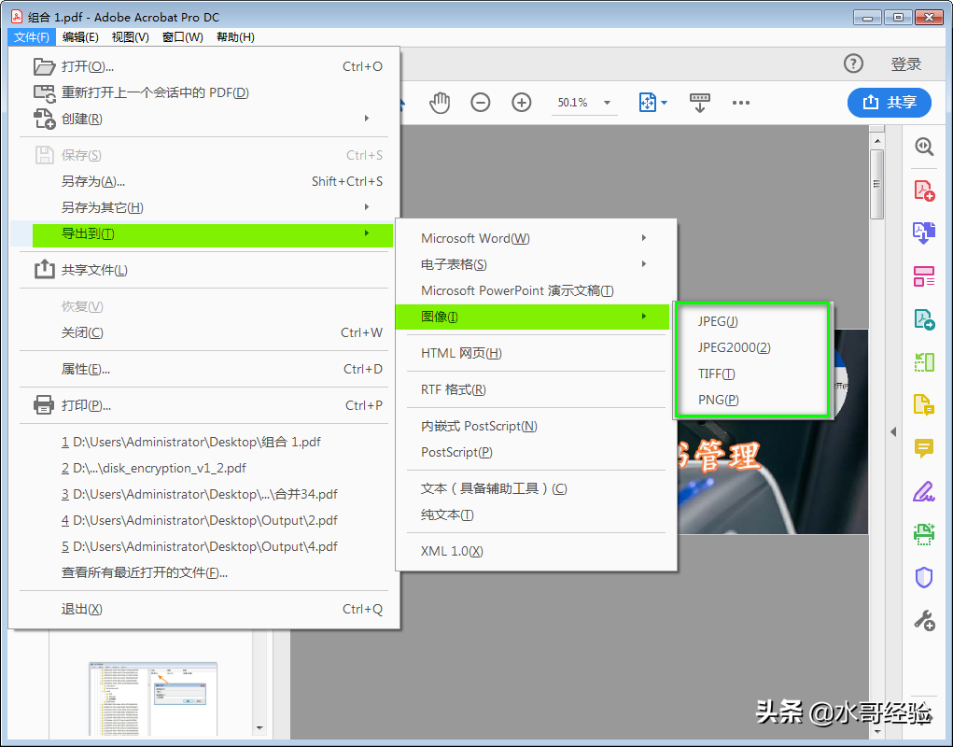This screenshot has width=953, height=747.
Task: Click the zoom percentage 50.1% field
Action: click(572, 103)
